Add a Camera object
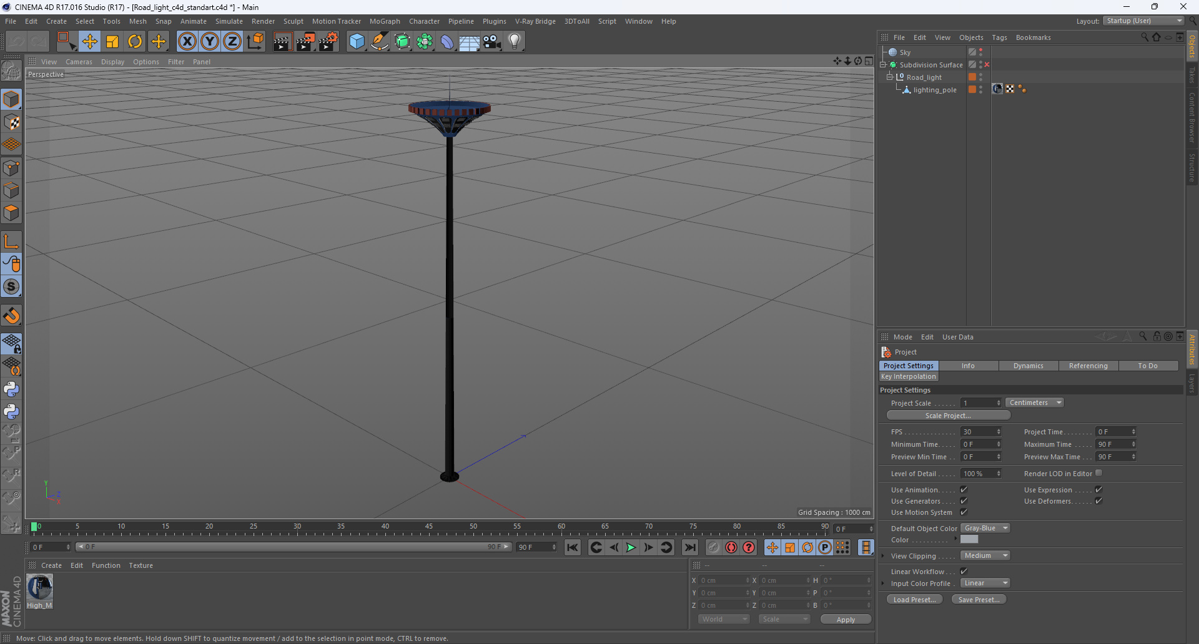Viewport: 1199px width, 644px height. point(492,42)
